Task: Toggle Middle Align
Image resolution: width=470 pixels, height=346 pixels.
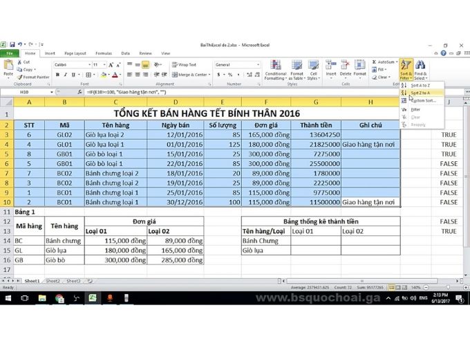Action: pyautogui.click(x=138, y=64)
